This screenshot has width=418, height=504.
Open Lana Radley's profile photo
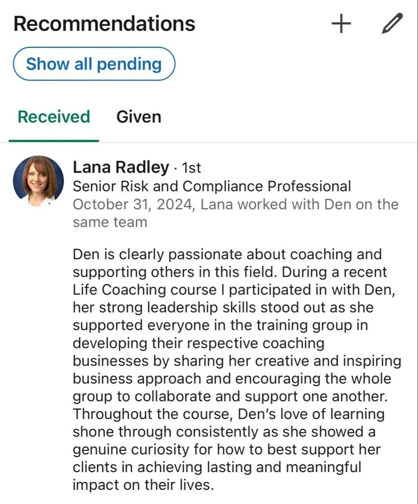[x=38, y=181]
